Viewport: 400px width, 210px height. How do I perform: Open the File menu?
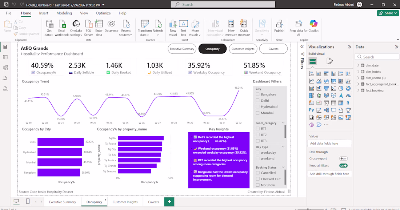[9, 13]
